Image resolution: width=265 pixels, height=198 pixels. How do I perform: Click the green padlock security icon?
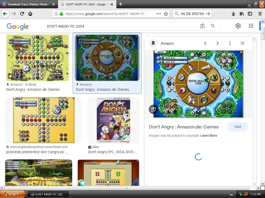pyautogui.click(x=61, y=14)
